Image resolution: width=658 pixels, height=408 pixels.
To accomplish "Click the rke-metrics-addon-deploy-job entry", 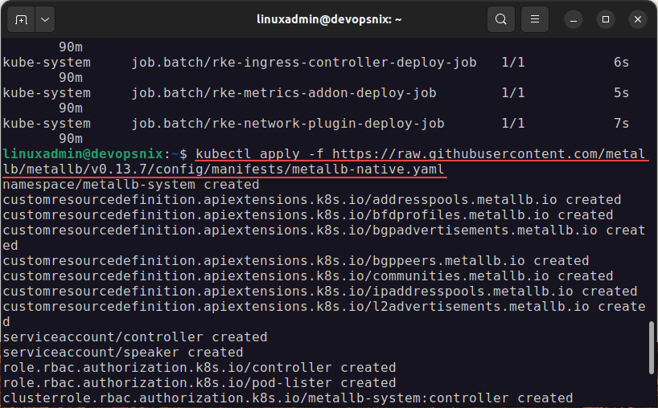I will coord(284,92).
